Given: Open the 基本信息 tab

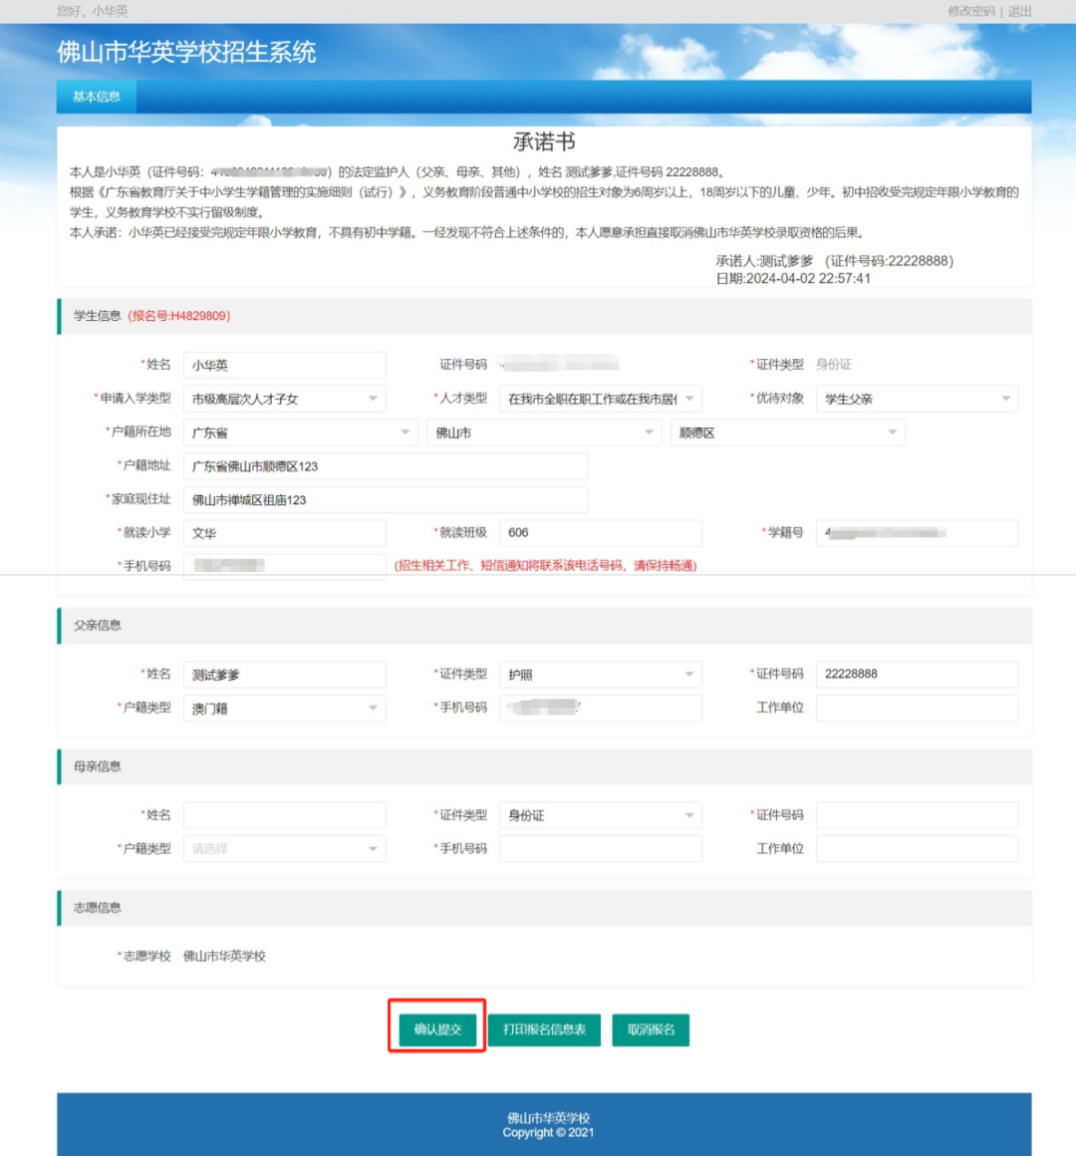Looking at the screenshot, I should coord(97,97).
